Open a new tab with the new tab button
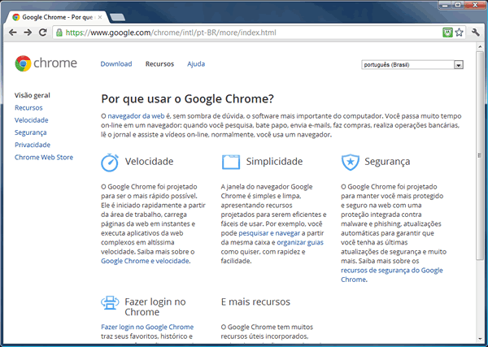 (x=118, y=17)
